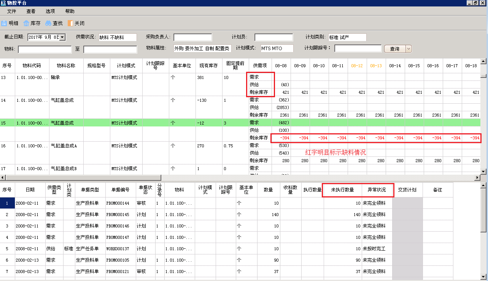
Task: Click the 固定提前期 column header
Action: (235, 66)
